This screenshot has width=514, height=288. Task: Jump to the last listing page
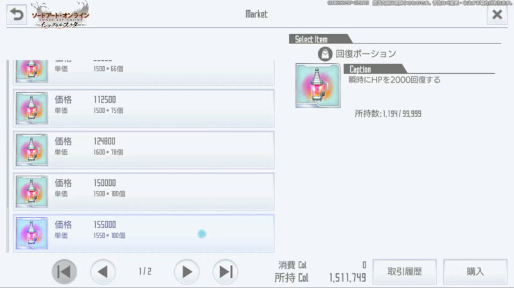pyautogui.click(x=226, y=271)
